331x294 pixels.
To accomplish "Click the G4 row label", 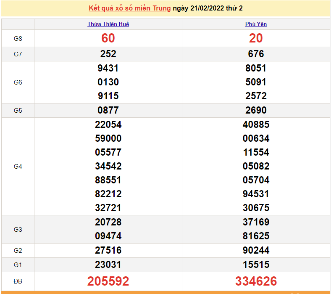I will point(18,167).
